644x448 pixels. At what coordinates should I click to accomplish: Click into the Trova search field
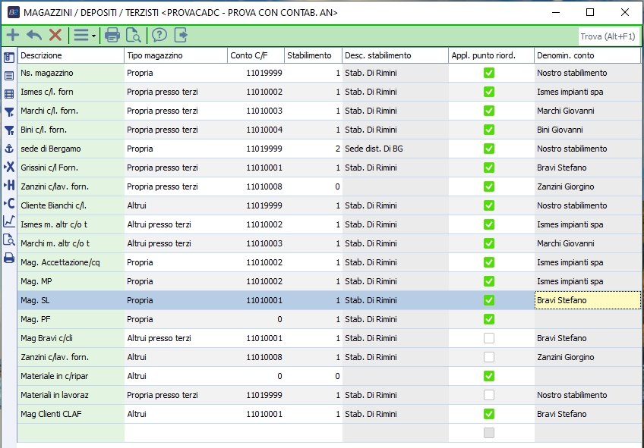608,36
